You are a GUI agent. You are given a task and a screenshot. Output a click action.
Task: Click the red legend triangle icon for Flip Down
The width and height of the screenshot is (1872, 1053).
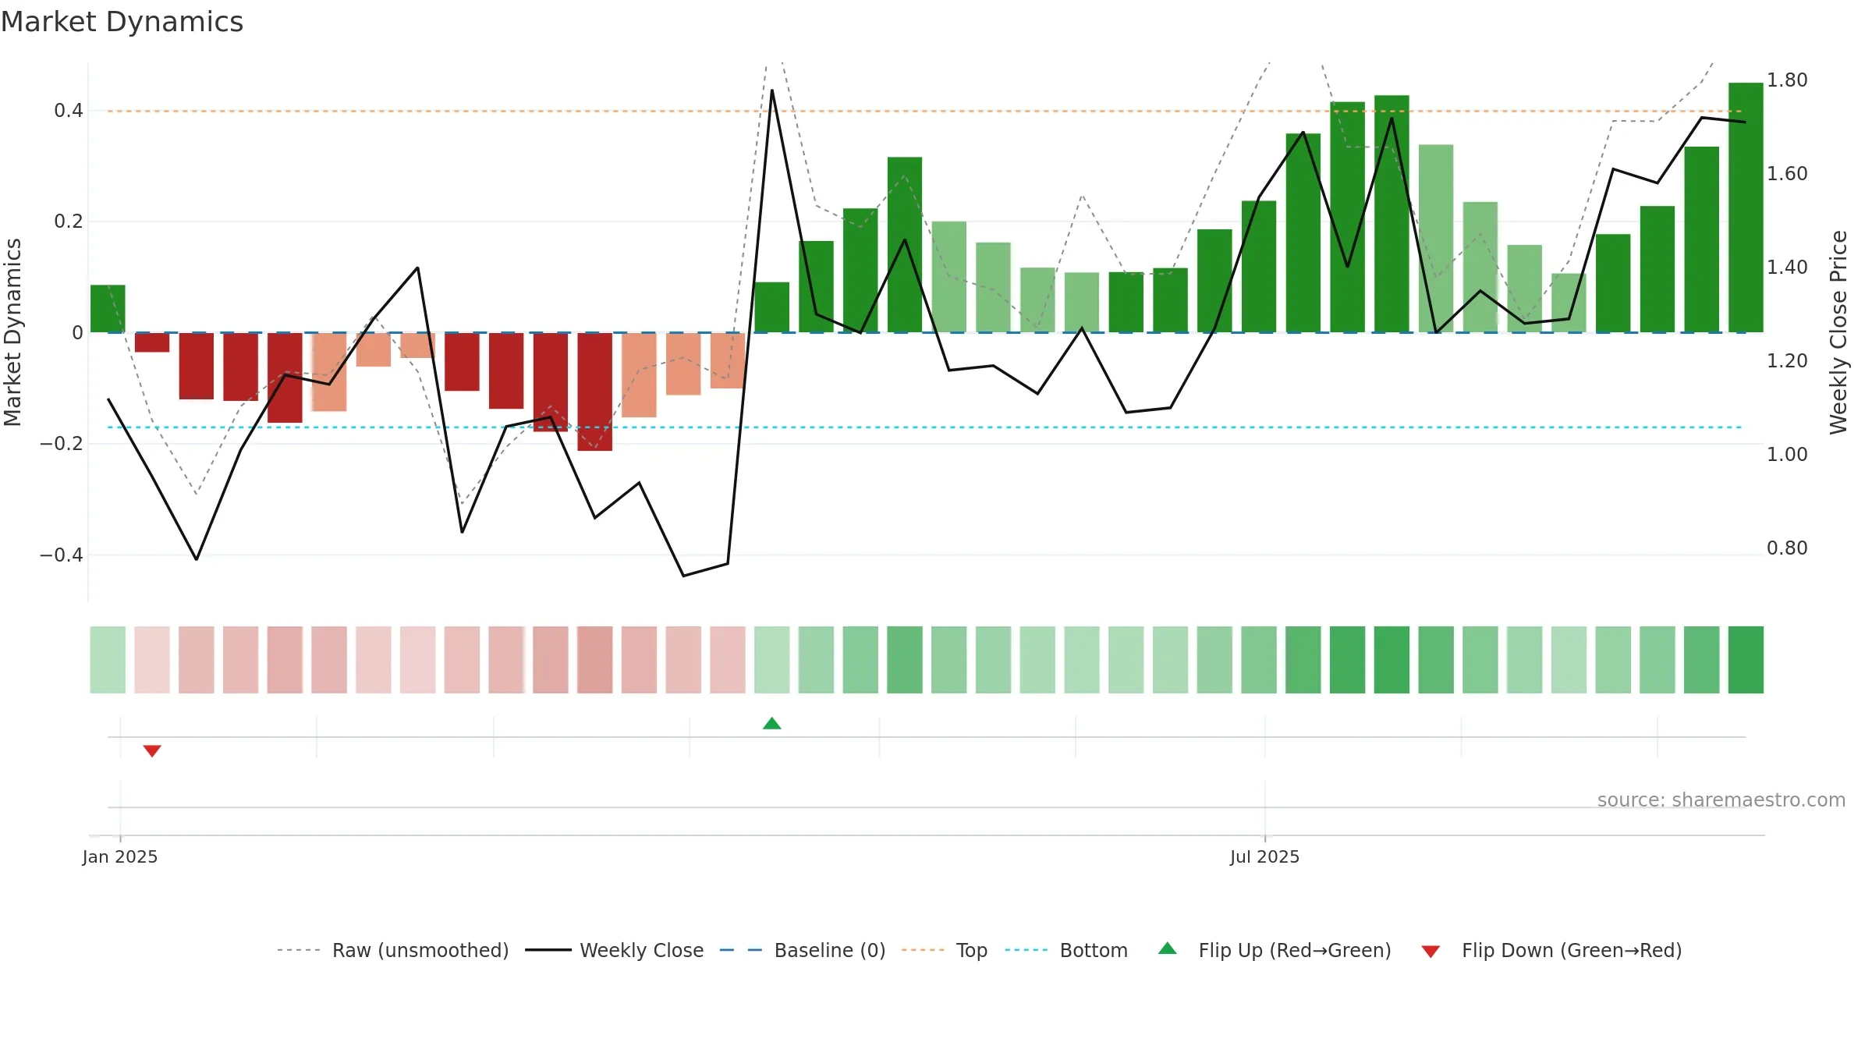point(1431,952)
